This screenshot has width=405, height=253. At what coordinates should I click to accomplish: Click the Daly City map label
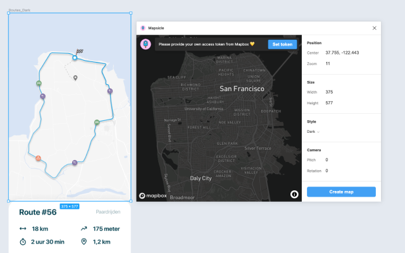coord(201,178)
